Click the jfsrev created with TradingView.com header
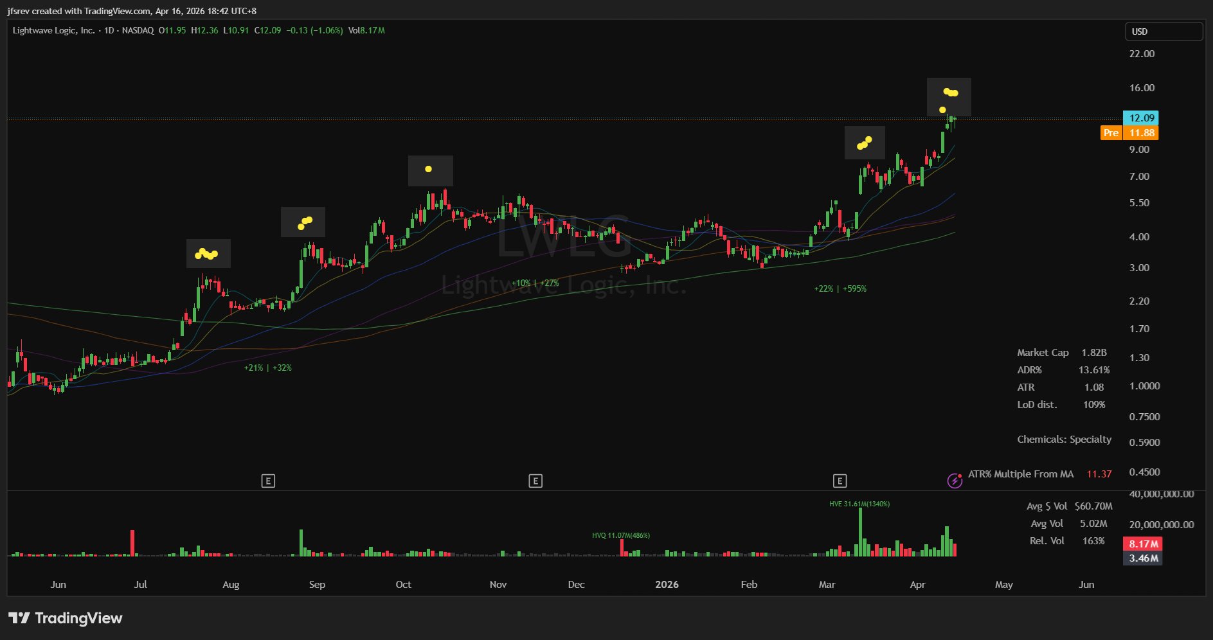Viewport: 1213px width, 640px height. click(132, 11)
